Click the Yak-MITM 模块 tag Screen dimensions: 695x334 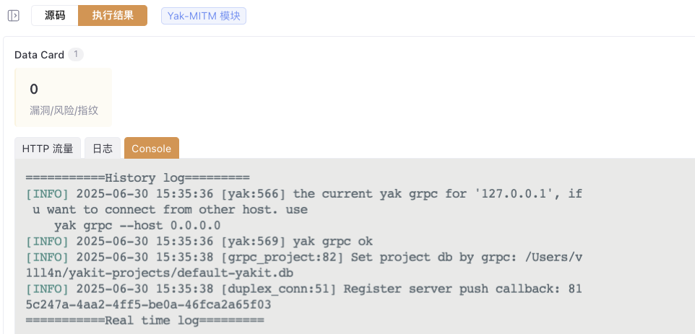204,16
